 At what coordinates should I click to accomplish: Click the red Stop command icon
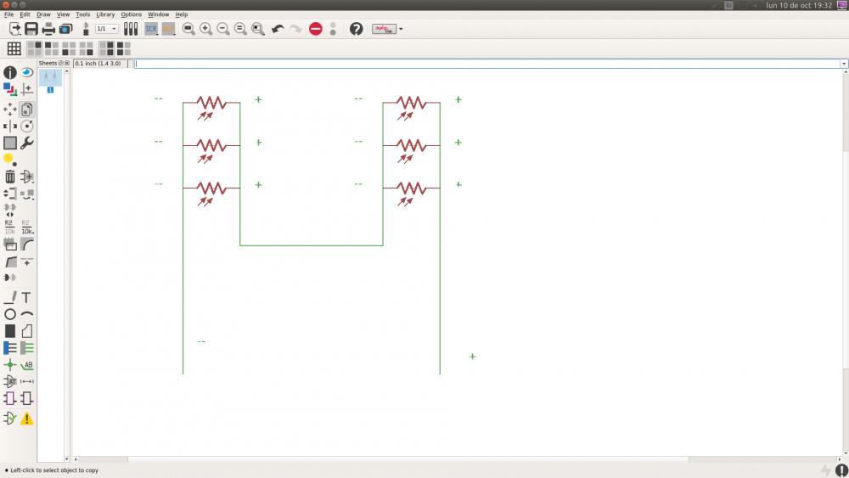coord(316,29)
